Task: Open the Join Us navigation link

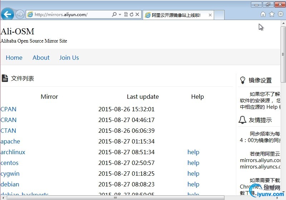Action: tap(69, 58)
